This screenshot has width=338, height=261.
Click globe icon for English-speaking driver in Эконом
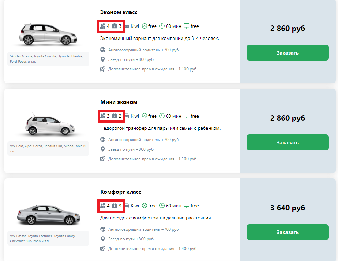point(103,50)
